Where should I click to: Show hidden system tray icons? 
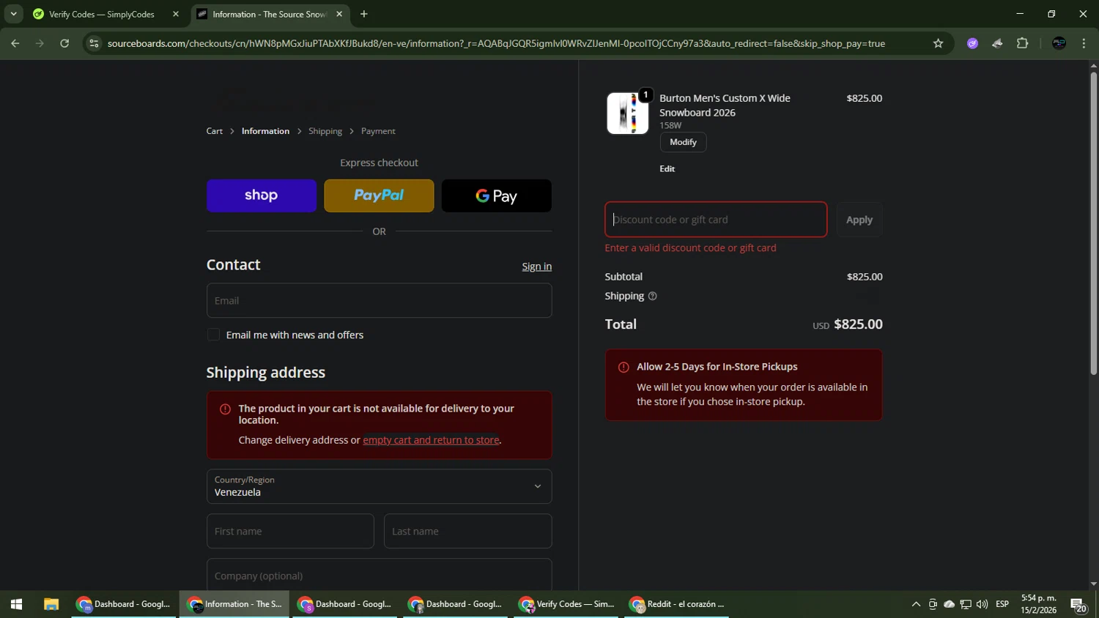click(916, 604)
